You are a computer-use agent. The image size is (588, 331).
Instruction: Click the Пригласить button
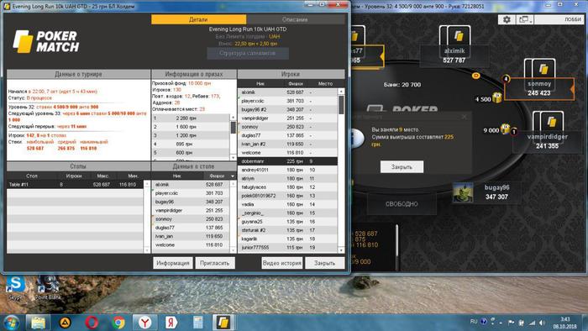tap(215, 263)
